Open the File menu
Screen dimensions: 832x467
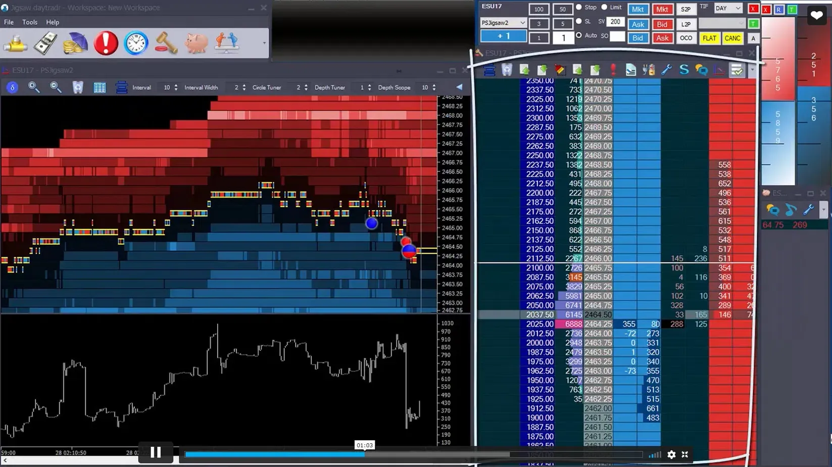pos(8,22)
